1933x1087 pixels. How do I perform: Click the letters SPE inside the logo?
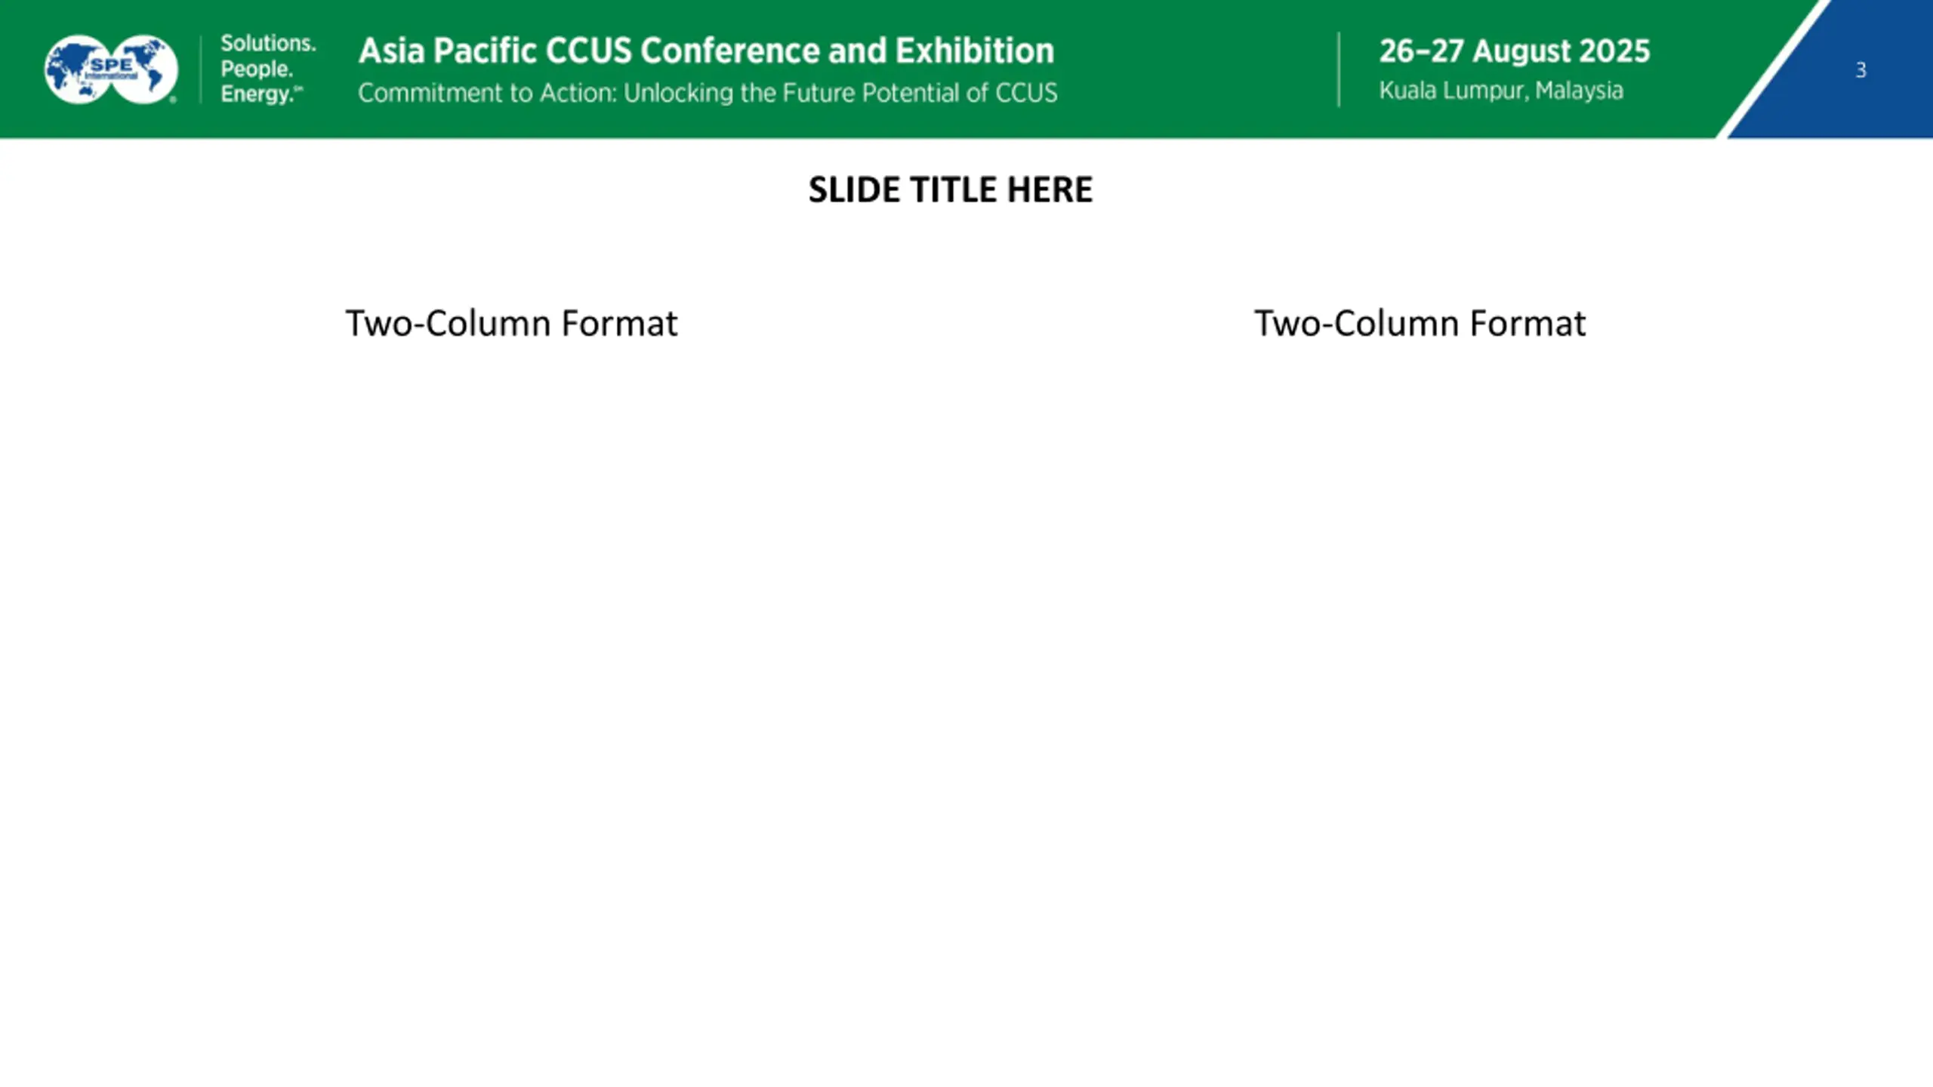coord(111,64)
